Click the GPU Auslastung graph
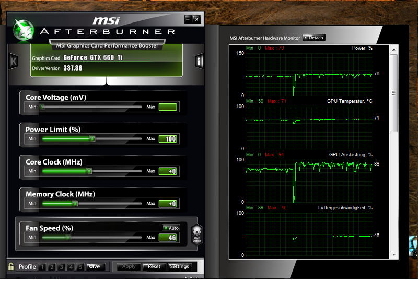 [309, 181]
